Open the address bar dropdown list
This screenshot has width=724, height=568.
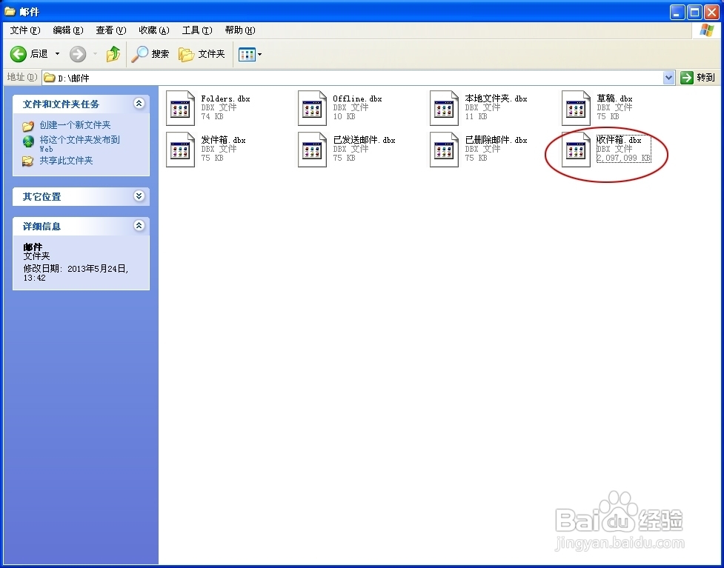668,76
